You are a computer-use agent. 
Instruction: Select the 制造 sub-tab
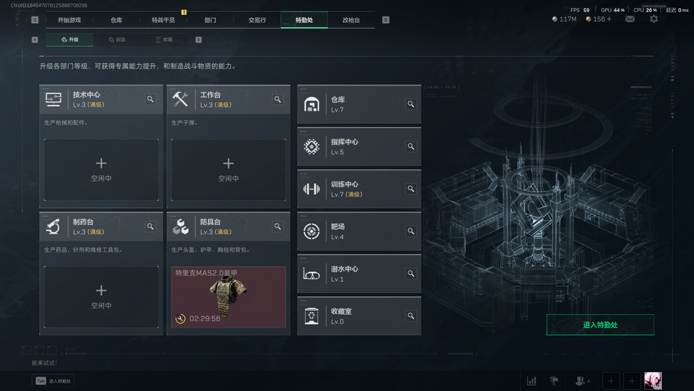tap(118, 39)
